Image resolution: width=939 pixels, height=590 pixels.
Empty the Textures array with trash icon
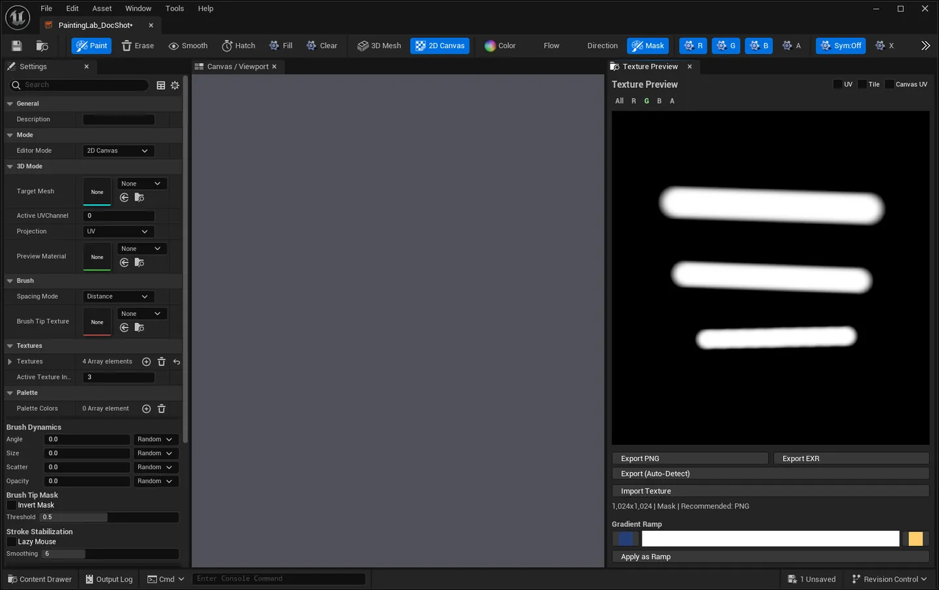tap(162, 361)
